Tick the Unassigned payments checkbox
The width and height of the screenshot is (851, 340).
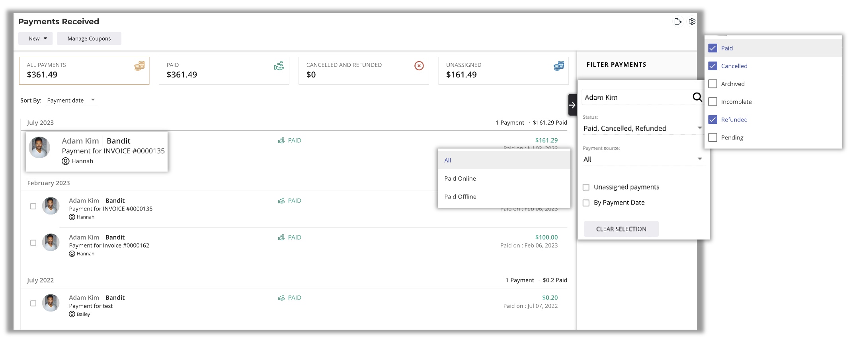[x=586, y=187]
